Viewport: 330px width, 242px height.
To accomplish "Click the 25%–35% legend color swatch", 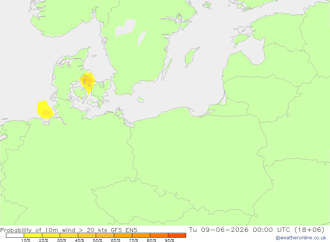I will [51, 235].
